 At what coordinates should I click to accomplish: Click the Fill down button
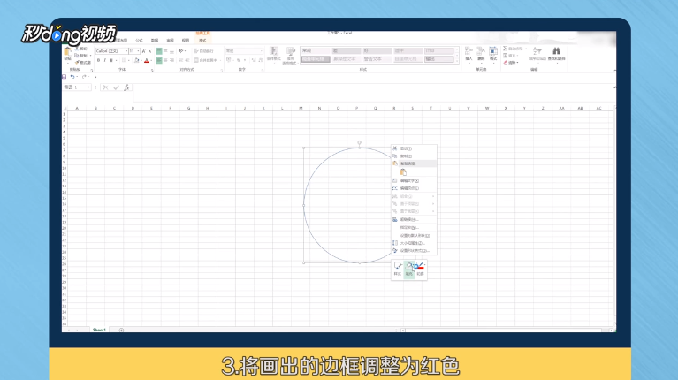tap(511, 56)
